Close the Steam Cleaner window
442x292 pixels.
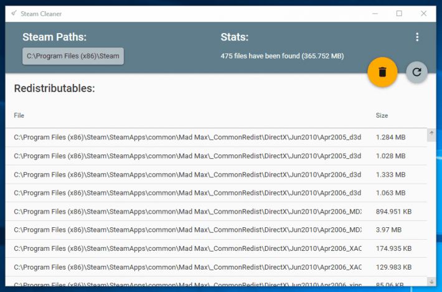click(423, 14)
